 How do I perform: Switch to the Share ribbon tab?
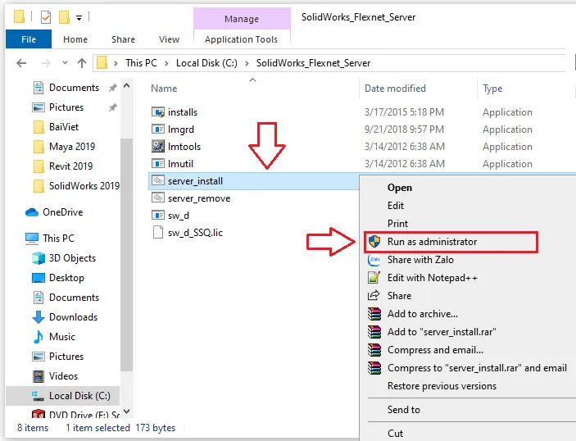(x=123, y=39)
